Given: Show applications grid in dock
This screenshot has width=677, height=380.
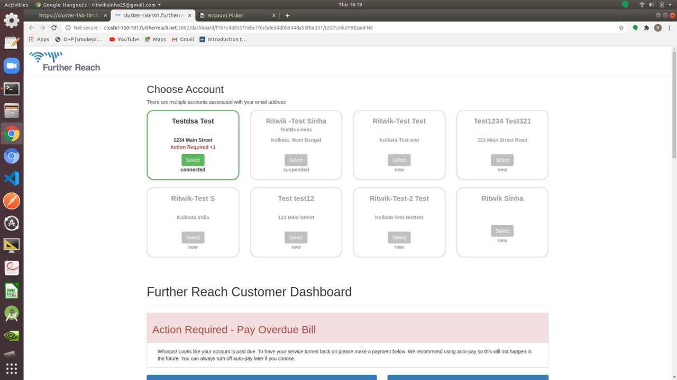Looking at the screenshot, I should tap(12, 368).
